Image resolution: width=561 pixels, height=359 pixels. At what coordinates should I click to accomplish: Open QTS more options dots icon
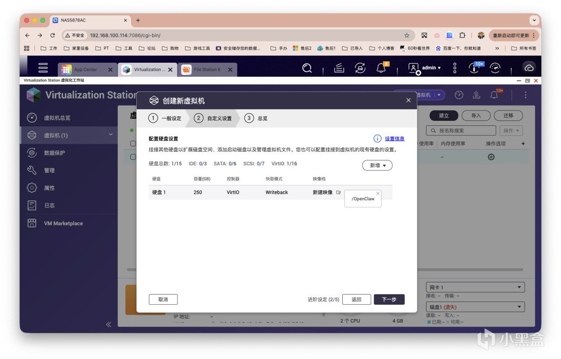(455, 68)
